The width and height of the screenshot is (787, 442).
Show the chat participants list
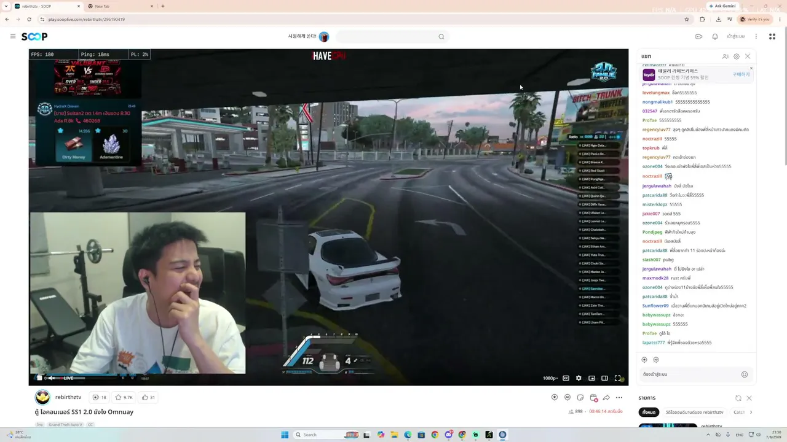(726, 56)
